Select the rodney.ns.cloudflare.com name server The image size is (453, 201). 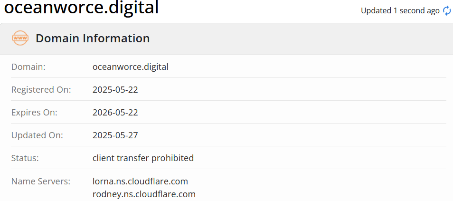point(144,194)
